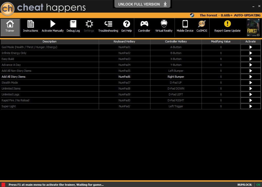Click the NumPad6 hotkey cell

coord(124,77)
